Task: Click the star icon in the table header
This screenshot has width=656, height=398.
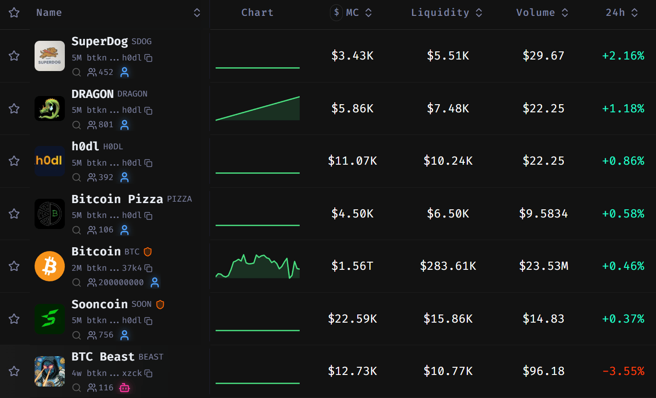Action: coord(14,12)
